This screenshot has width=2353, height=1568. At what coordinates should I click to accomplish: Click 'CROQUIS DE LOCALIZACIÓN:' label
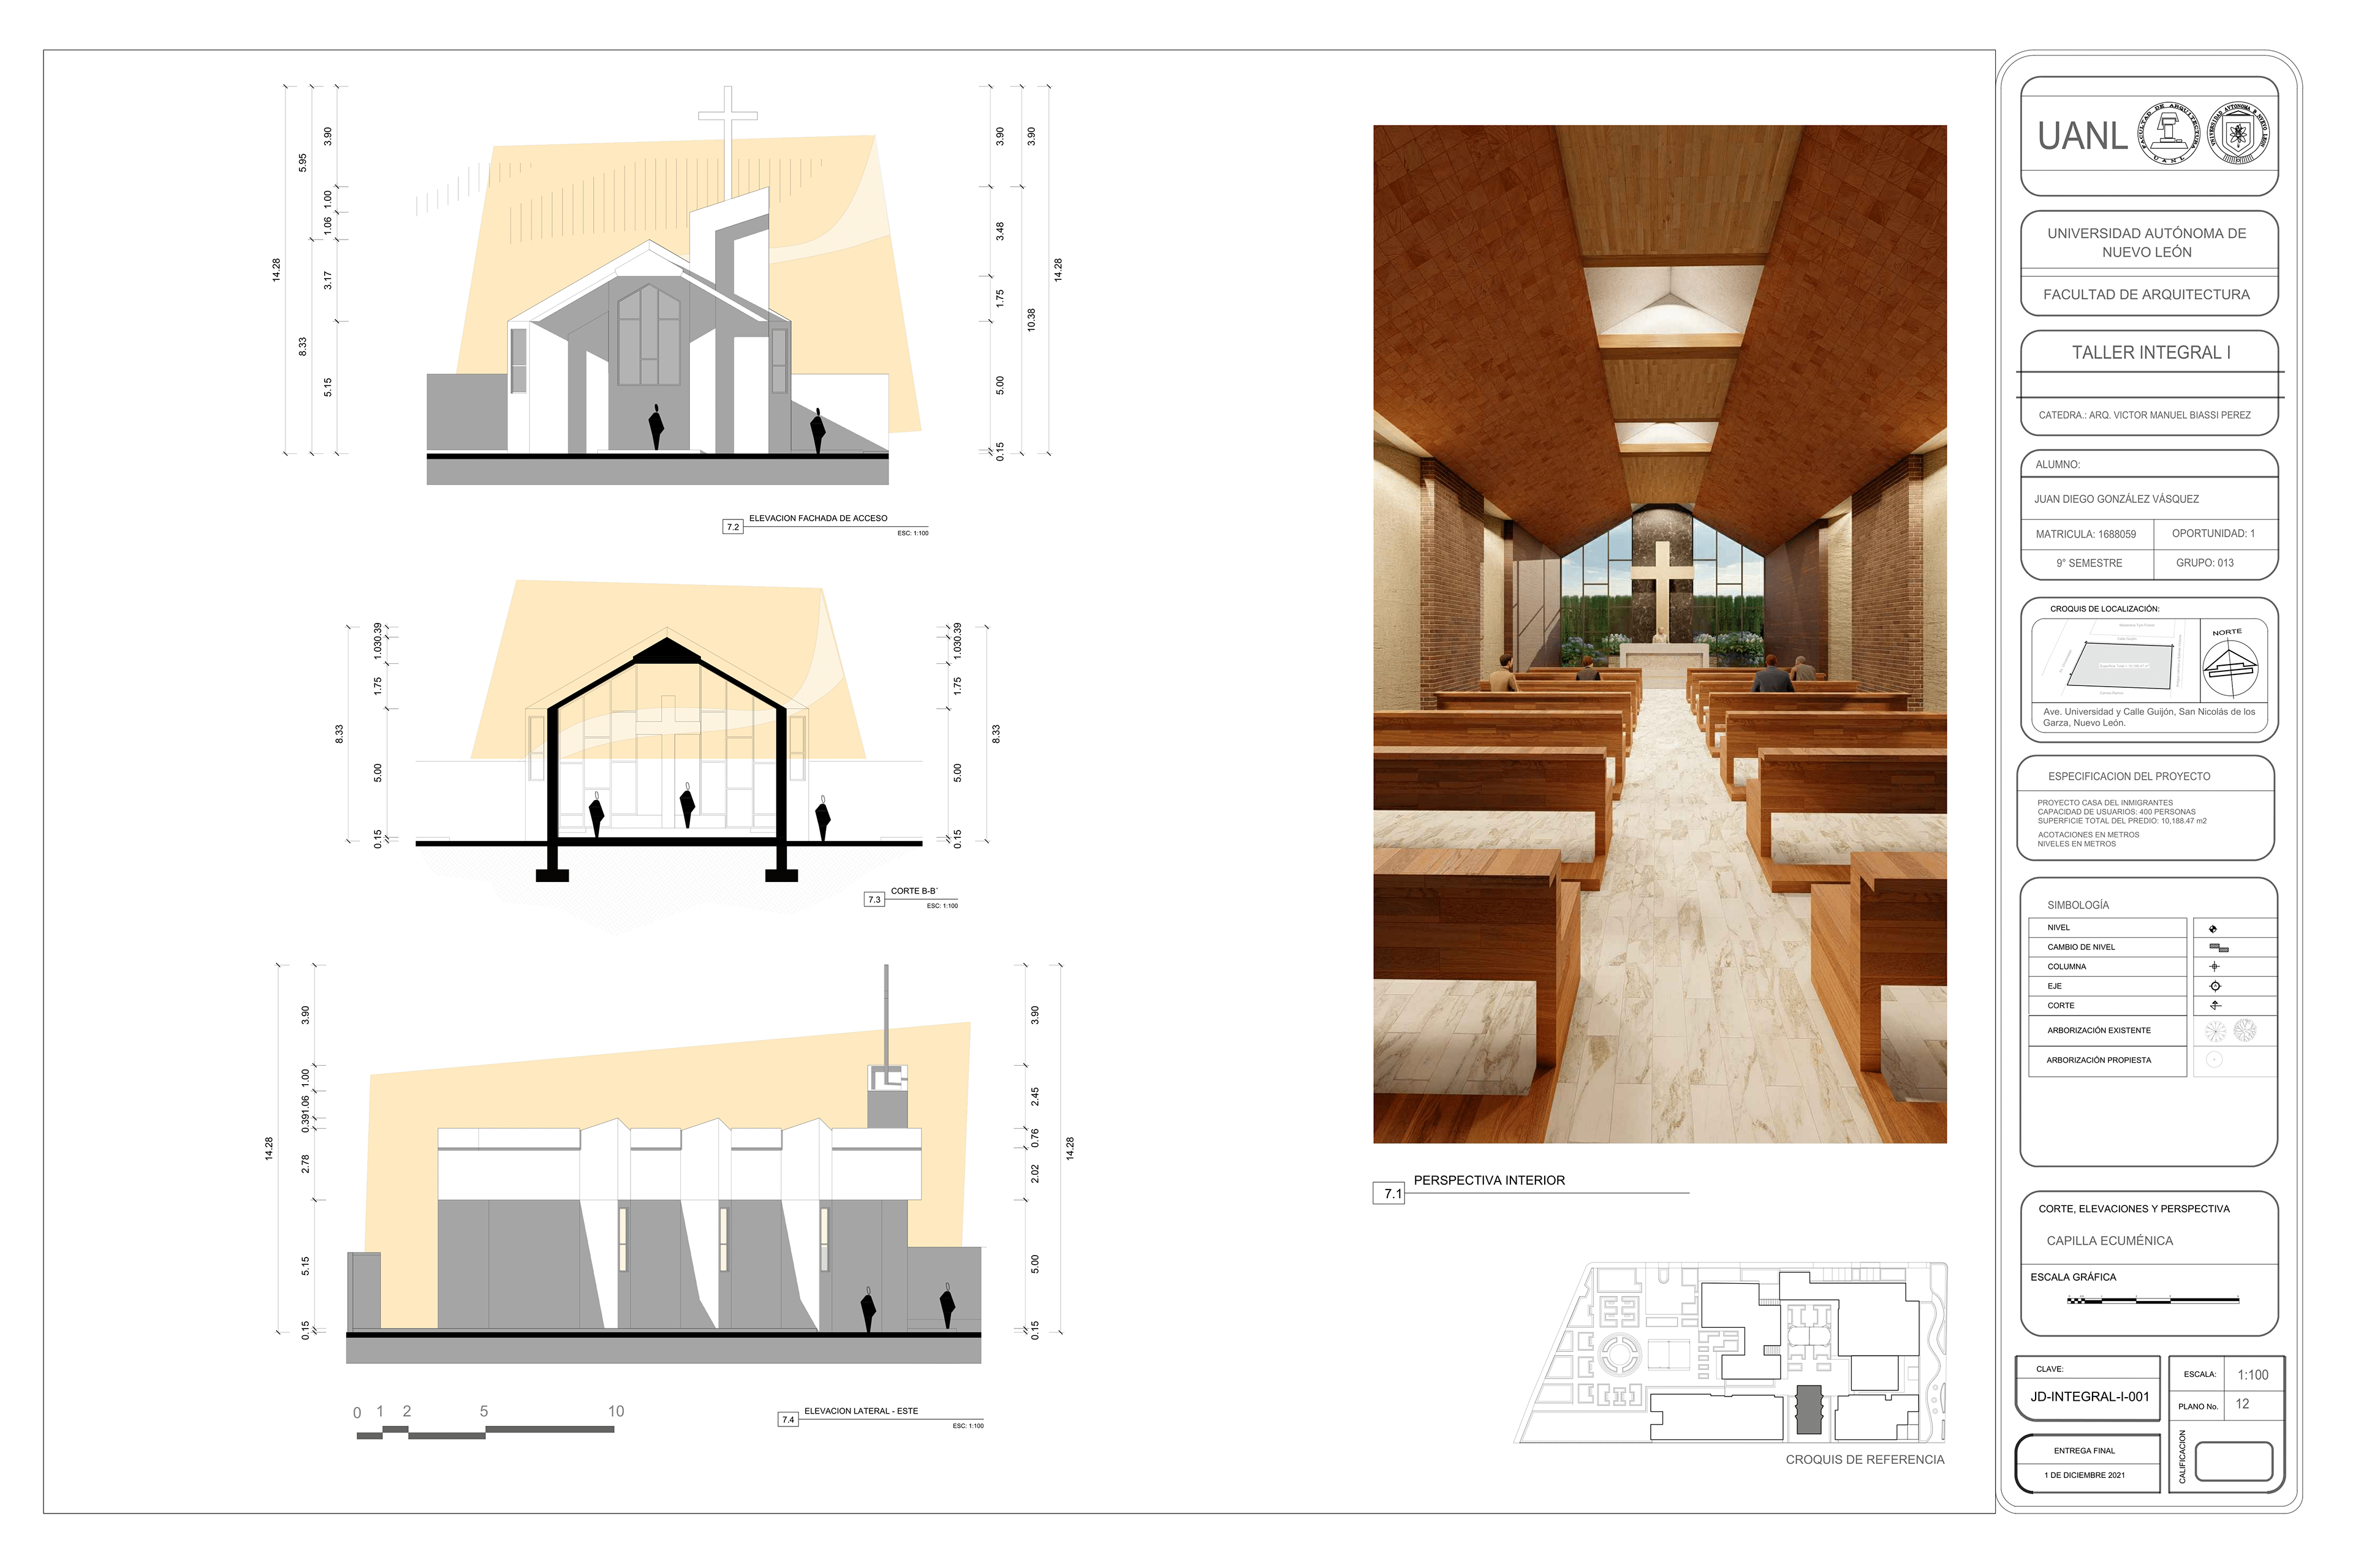click(2104, 609)
